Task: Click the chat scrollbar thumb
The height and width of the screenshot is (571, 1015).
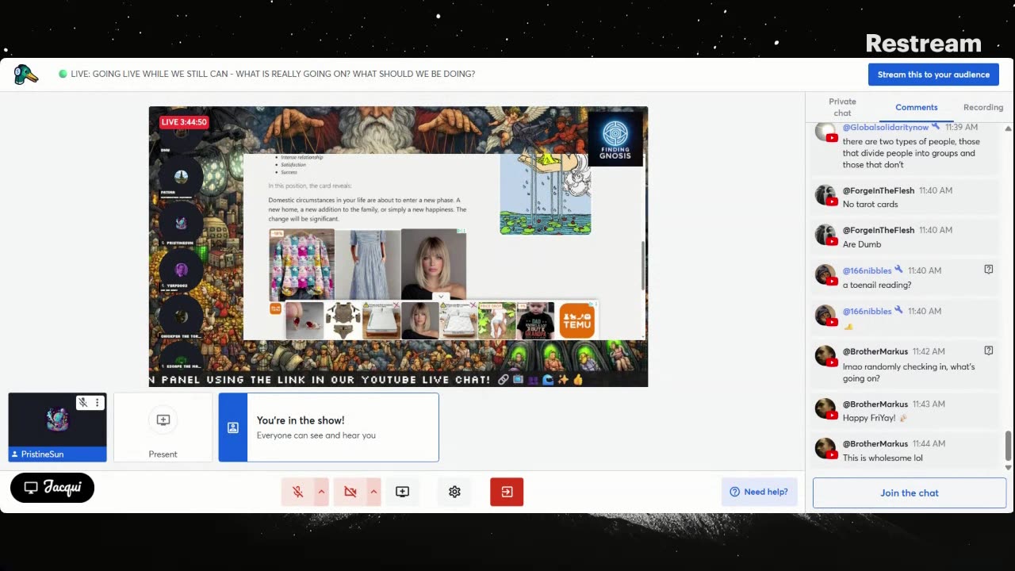Action: pos(1009,446)
